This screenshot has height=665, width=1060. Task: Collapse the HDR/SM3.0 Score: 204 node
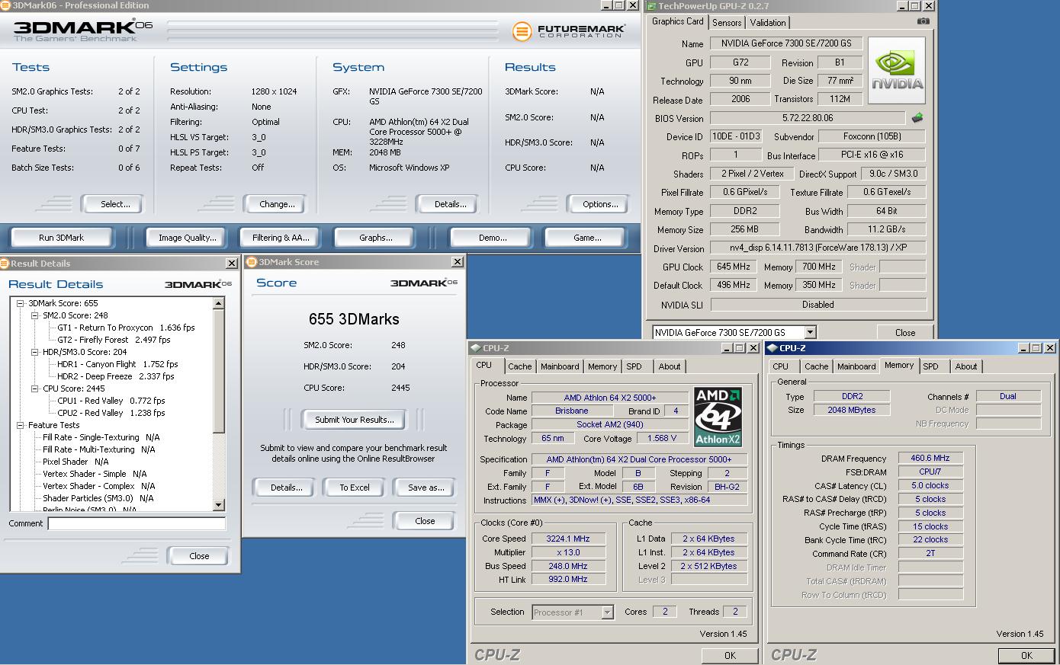[35, 352]
